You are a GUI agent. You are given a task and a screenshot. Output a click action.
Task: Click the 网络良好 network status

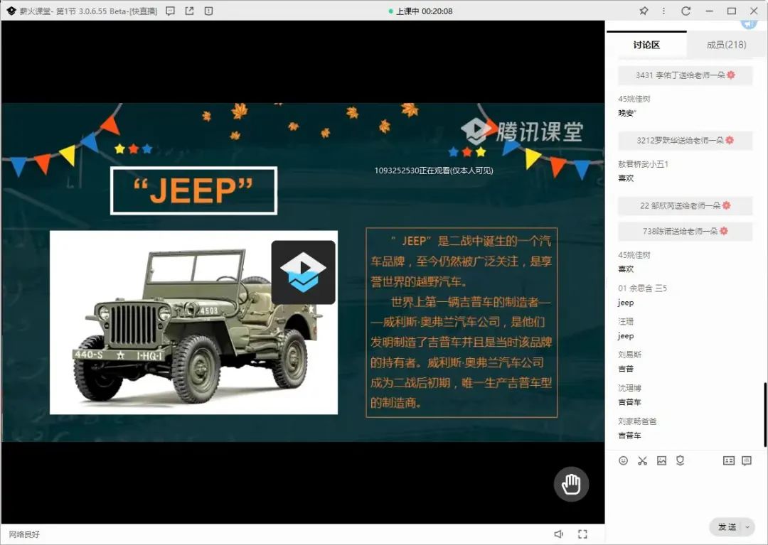click(x=24, y=534)
